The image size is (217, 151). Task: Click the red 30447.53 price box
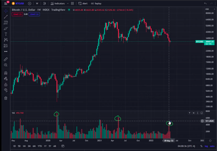(17, 14)
